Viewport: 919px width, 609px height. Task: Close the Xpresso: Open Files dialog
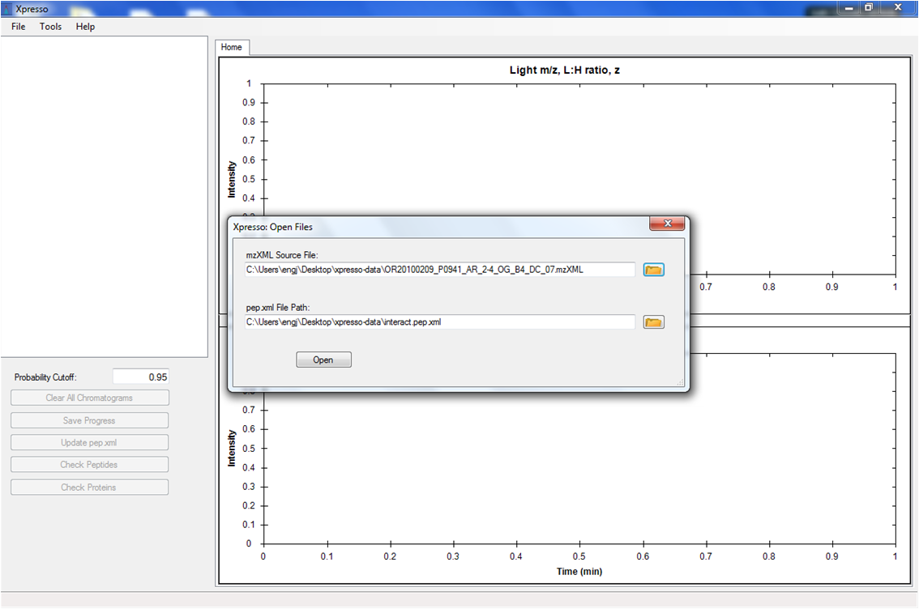669,224
